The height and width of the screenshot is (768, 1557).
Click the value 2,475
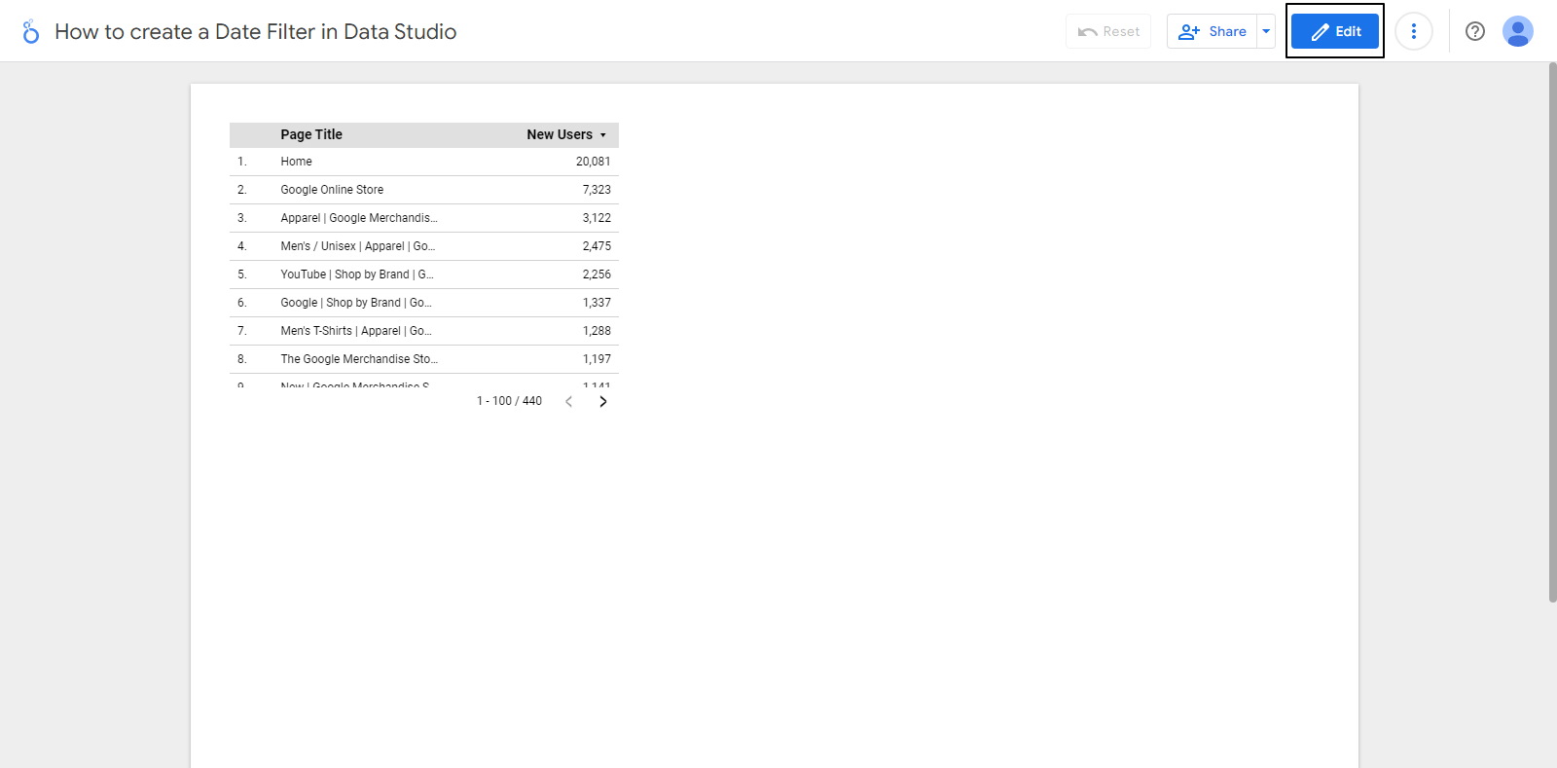tap(597, 246)
